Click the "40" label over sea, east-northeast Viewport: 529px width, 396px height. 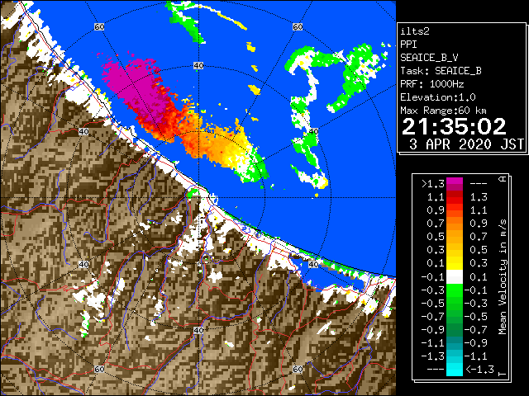point(314,132)
